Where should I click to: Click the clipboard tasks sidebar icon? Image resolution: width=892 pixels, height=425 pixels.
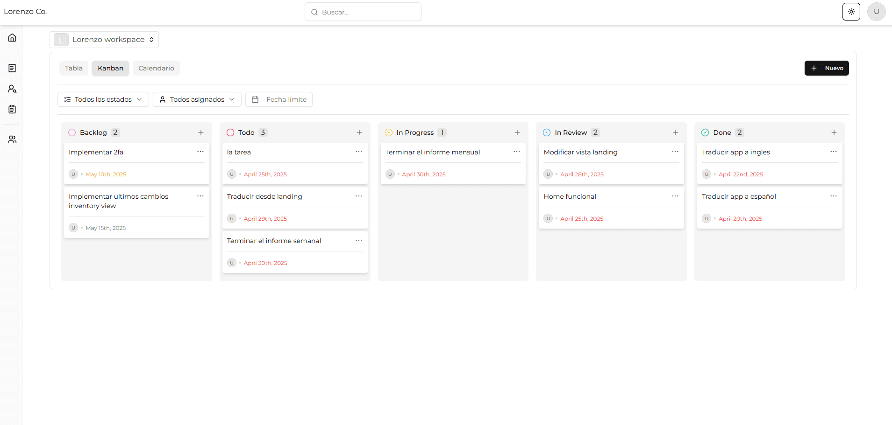point(12,109)
